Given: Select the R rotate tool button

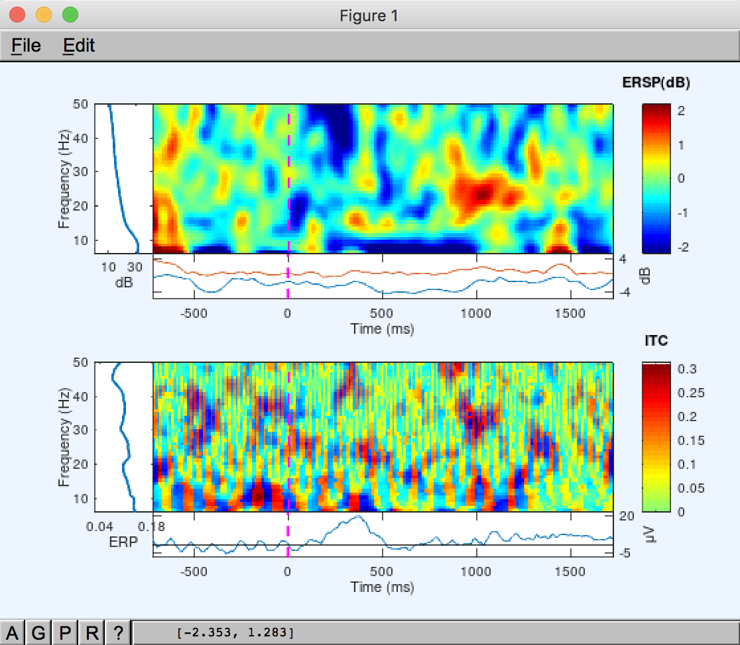Looking at the screenshot, I should (92, 633).
